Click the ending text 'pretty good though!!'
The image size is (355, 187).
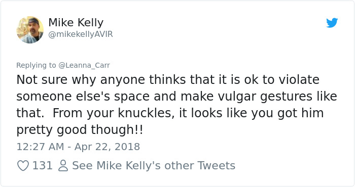[80, 130]
